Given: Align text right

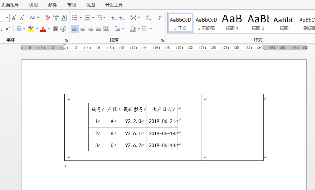Looking at the screenshot, I should pos(91,29).
